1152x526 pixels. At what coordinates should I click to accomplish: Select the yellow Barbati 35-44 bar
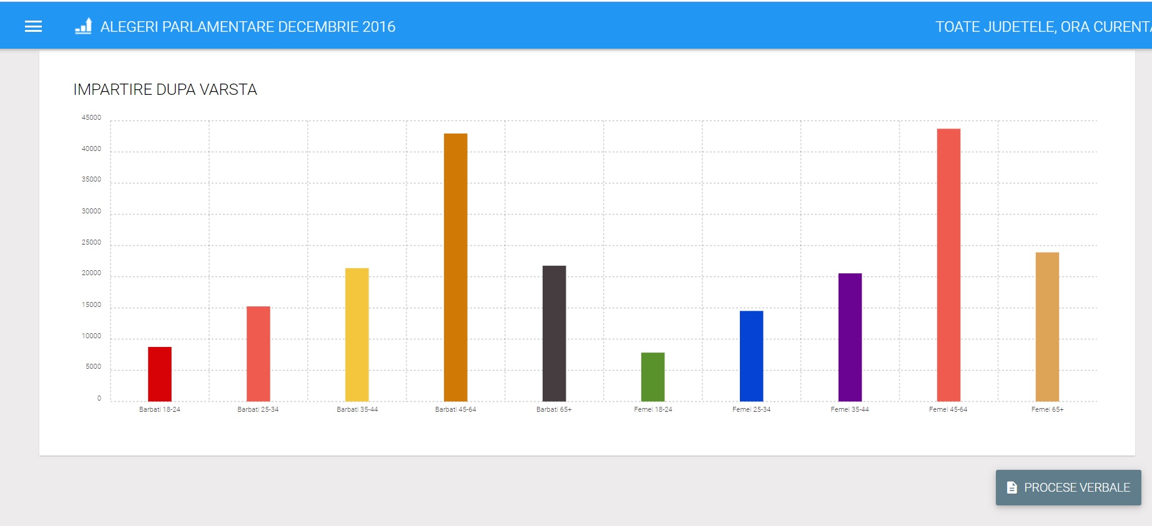pos(357,334)
